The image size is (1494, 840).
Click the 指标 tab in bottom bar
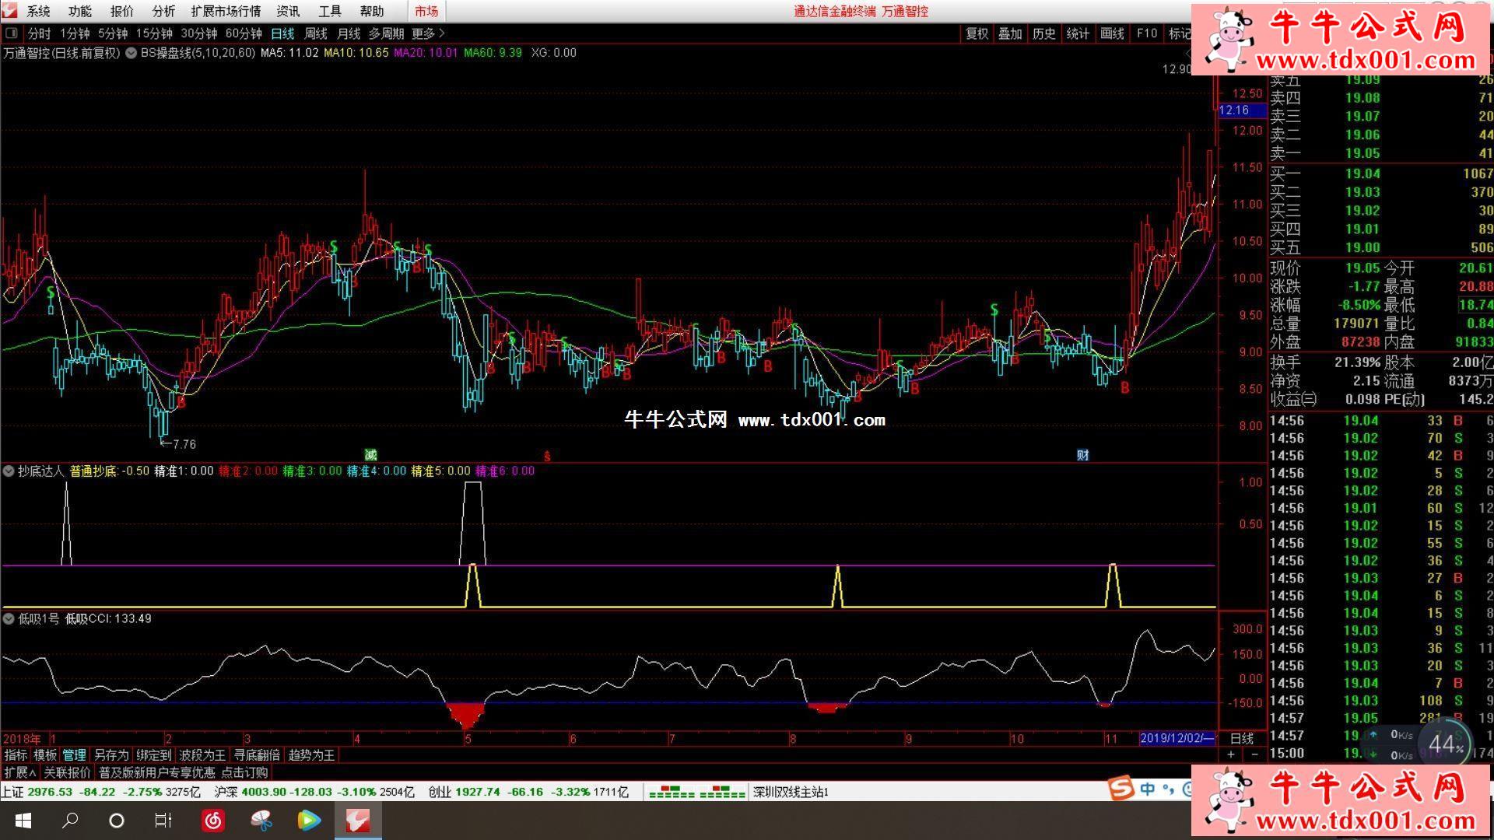point(16,755)
